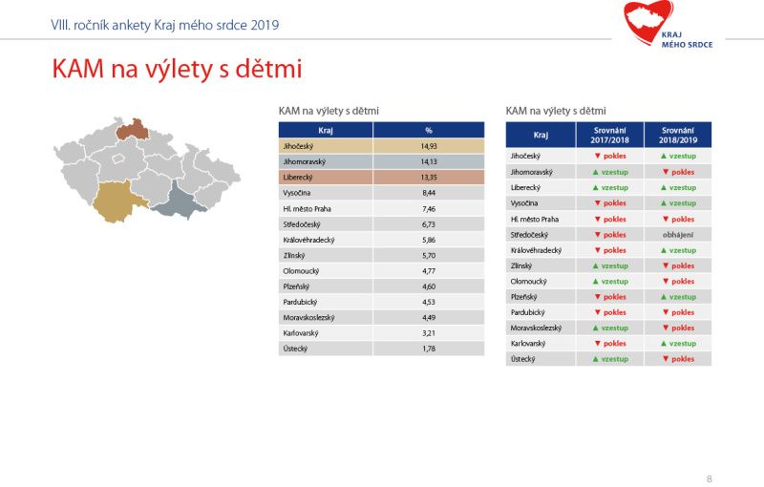Select the highlighted Jihočeský row with 14,93
Image resolution: width=764 pixels, height=487 pixels.
(x=381, y=146)
